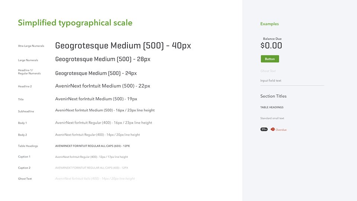Viewport: 357px width, 201px height.
Task: Click the Balance Due label
Action: [272, 39]
